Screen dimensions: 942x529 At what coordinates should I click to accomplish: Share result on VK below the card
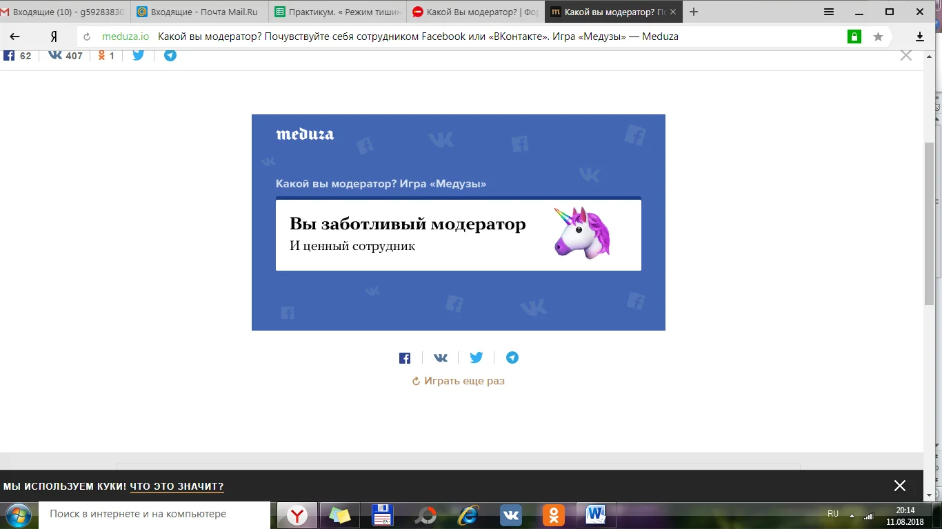441,358
